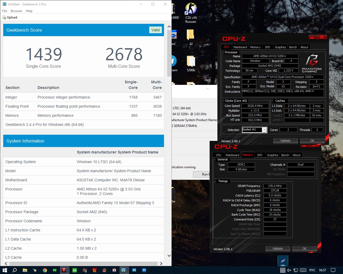Open Mainboard tab in lower CPU-Z window
343x274 pixels.
point(232,155)
